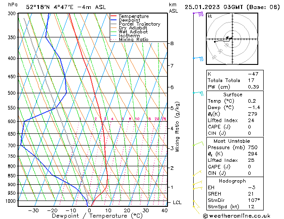Click the LCL marker label
284x219 pixels.
click(x=177, y=203)
